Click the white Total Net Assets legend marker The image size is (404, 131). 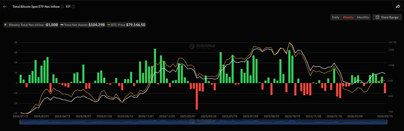tap(62, 25)
